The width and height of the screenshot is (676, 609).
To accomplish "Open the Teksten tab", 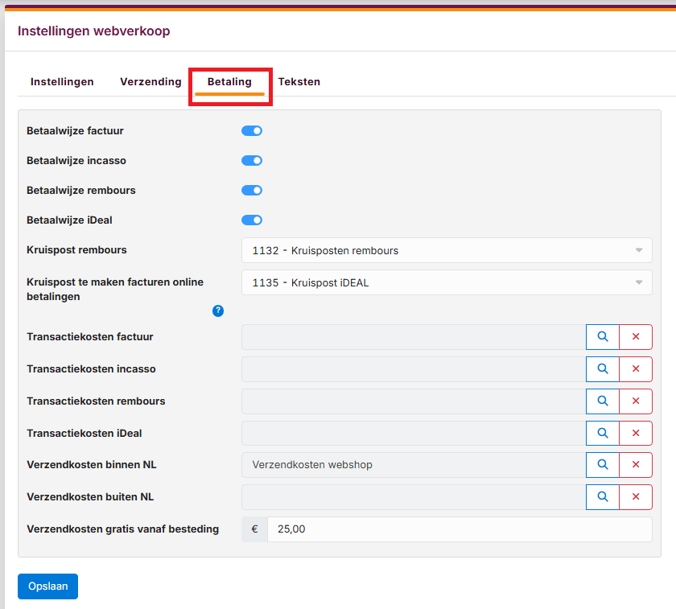I will coord(299,81).
